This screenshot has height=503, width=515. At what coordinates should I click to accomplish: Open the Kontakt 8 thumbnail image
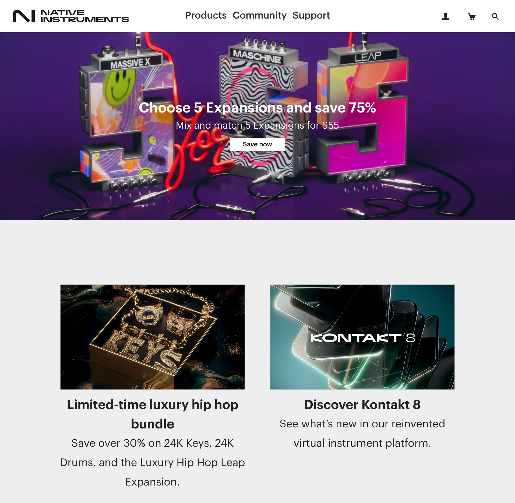tap(362, 337)
